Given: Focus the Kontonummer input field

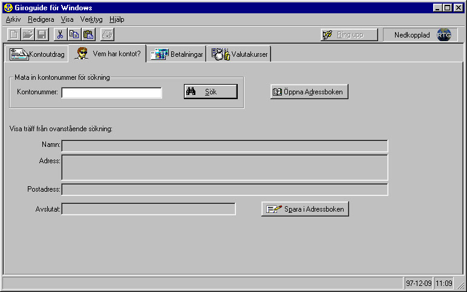Looking at the screenshot, I should pos(112,92).
